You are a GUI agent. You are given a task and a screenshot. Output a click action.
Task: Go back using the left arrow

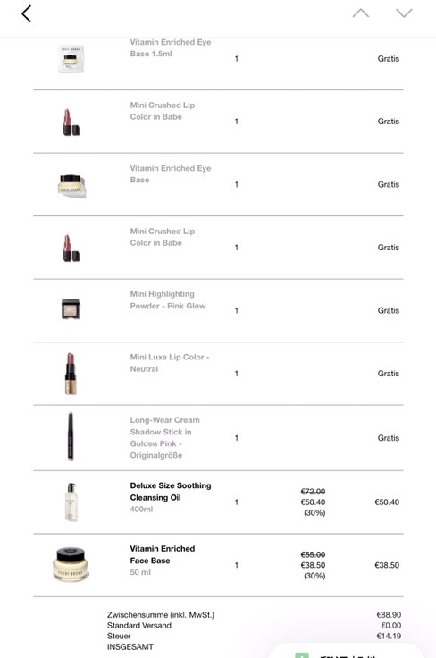tap(27, 13)
